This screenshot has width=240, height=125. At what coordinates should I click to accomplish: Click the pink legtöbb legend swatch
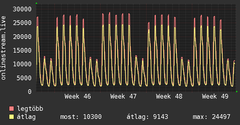tap(11, 108)
